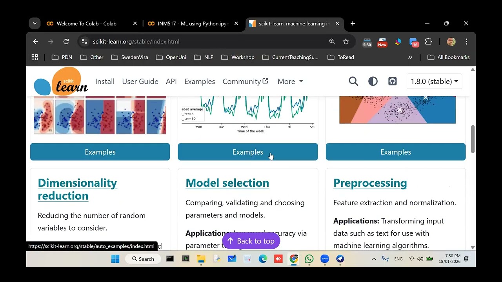The image size is (502, 282).
Task: Open the SwedenVisa bookmark folder
Action: click(130, 57)
